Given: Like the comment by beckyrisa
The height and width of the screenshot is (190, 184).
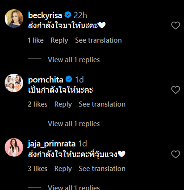Looking at the screenshot, I should coord(176,25).
